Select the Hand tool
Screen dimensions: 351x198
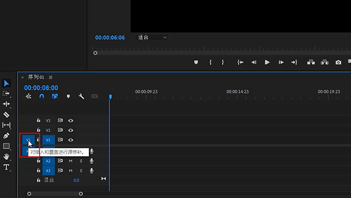click(6, 156)
